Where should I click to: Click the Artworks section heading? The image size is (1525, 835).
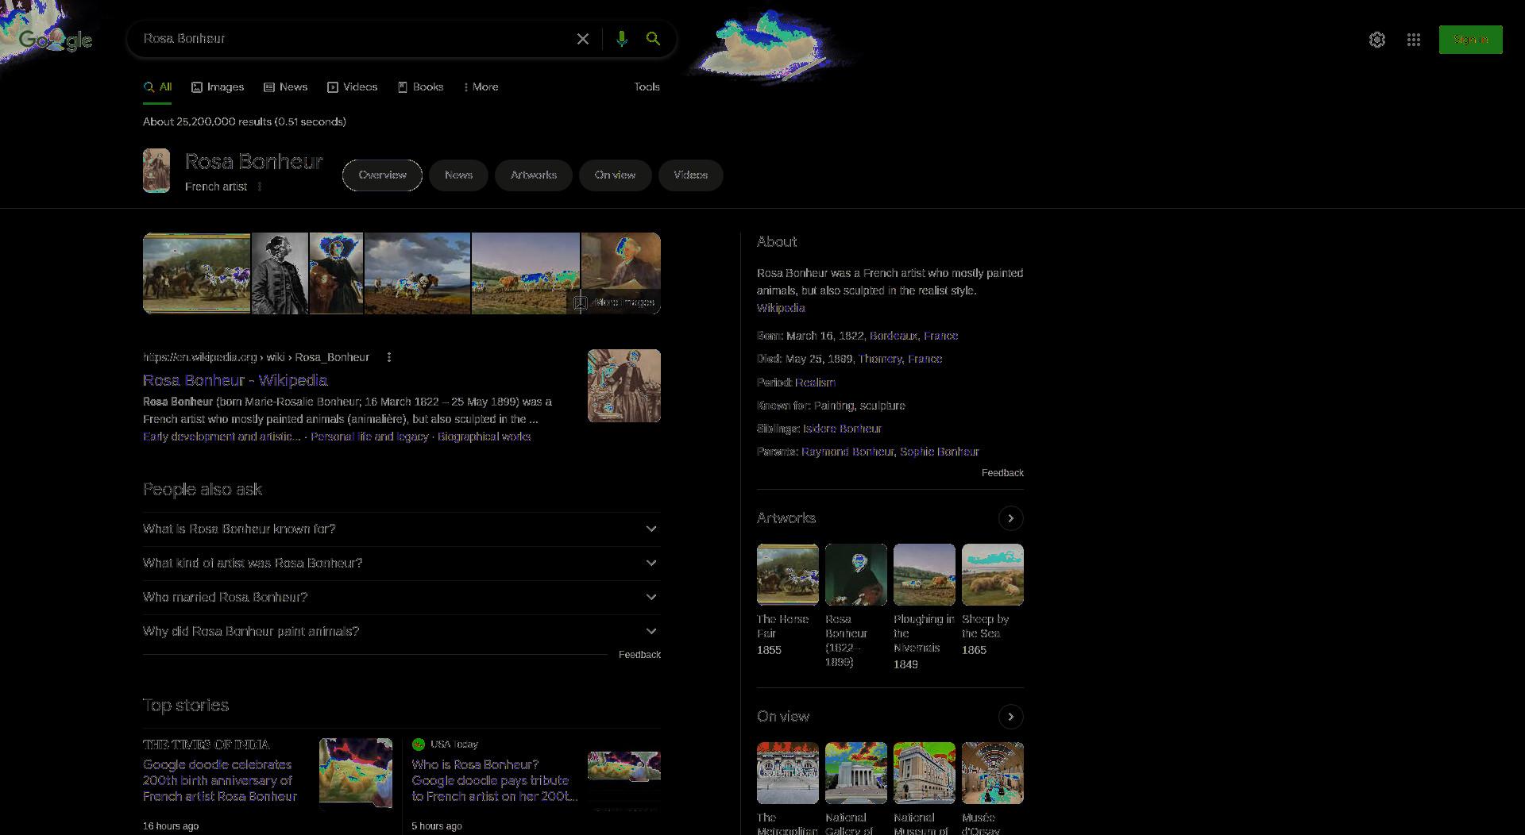click(x=786, y=518)
